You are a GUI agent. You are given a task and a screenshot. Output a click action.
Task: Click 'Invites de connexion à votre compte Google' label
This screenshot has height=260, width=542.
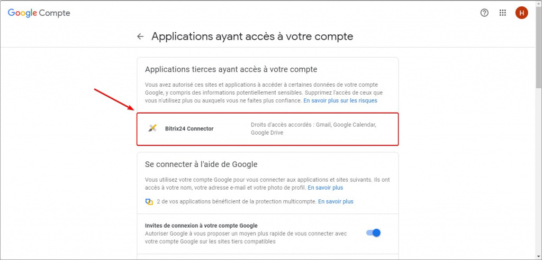pyautogui.click(x=201, y=226)
